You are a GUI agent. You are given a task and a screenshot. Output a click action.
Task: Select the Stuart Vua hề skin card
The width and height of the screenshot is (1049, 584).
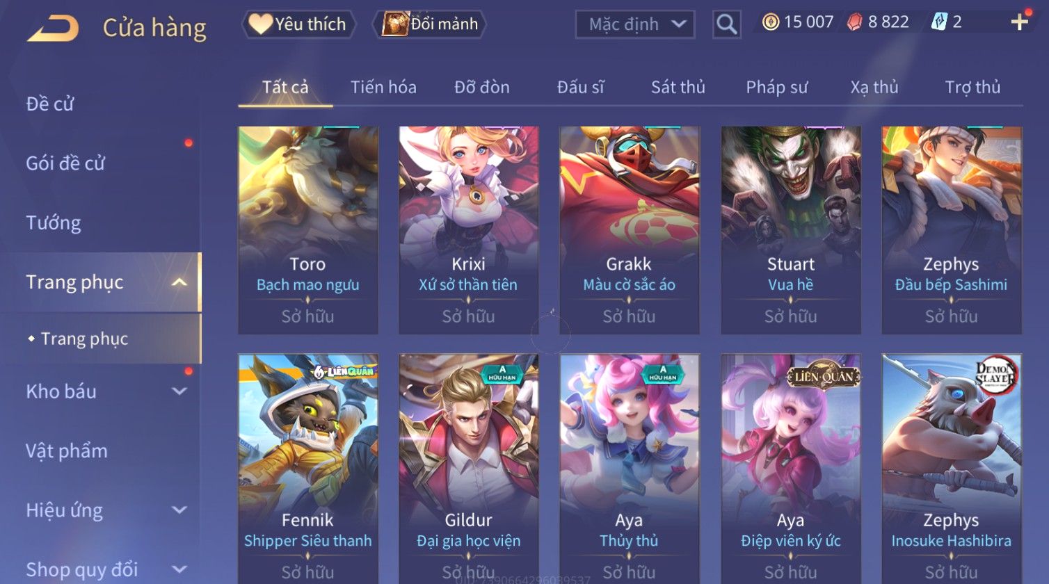click(791, 230)
